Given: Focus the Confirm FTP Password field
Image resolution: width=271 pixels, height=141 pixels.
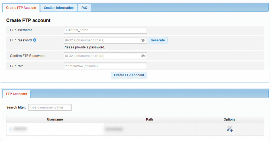Looking at the screenshot, I should (105, 56).
